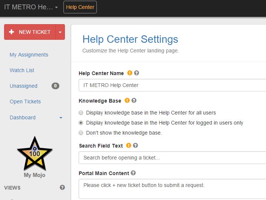
Task: Open the Unassigned tickets link
Action: pos(23,86)
